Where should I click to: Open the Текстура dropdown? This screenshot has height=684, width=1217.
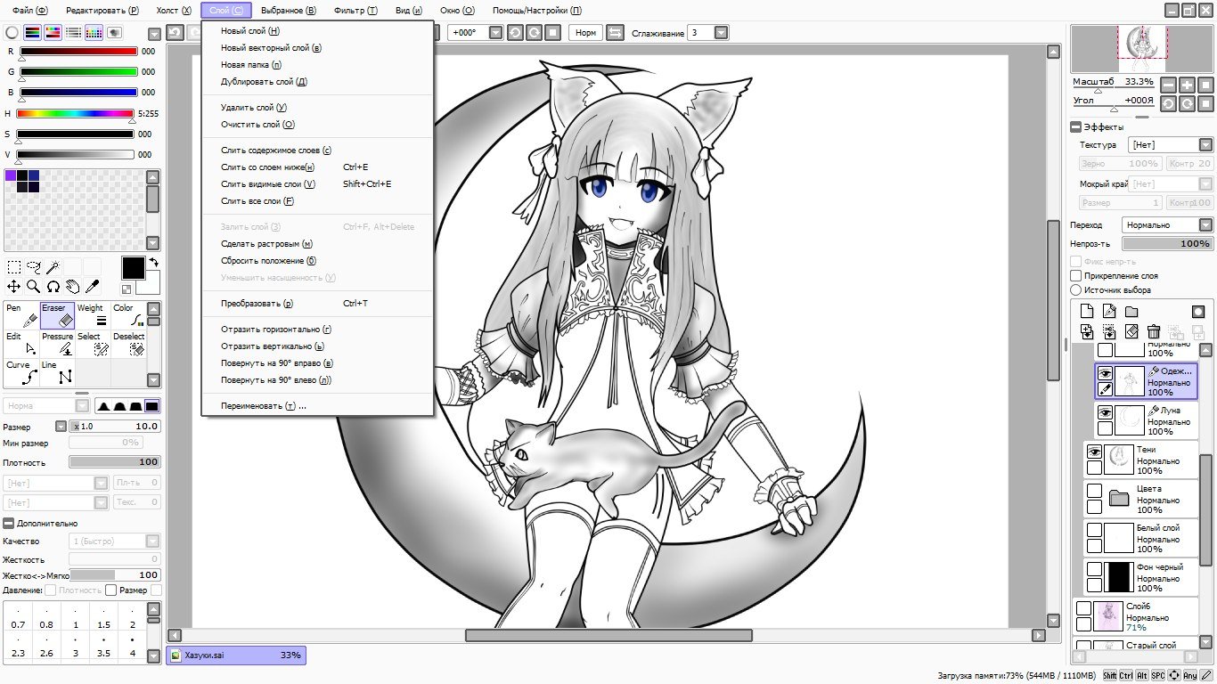click(1170, 144)
